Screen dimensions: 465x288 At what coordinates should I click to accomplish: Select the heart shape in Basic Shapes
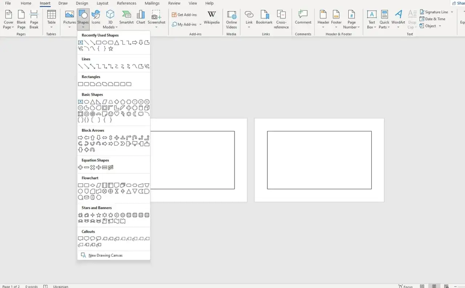click(117, 114)
